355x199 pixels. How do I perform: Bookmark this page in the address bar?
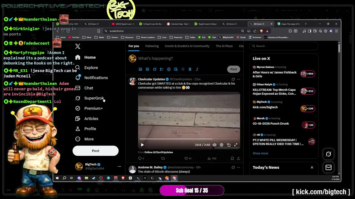click(x=99, y=31)
